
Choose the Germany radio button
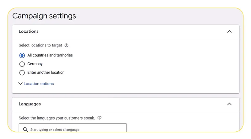coord(22,64)
